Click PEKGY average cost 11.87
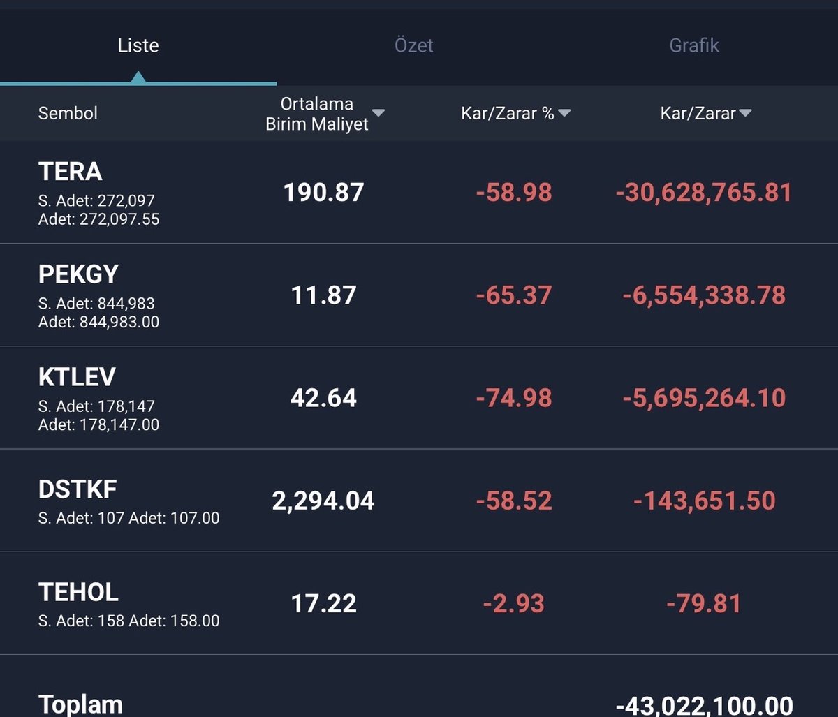This screenshot has height=717, width=838. [323, 295]
